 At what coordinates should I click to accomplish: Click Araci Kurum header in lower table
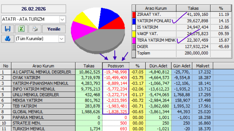tap(43, 66)
